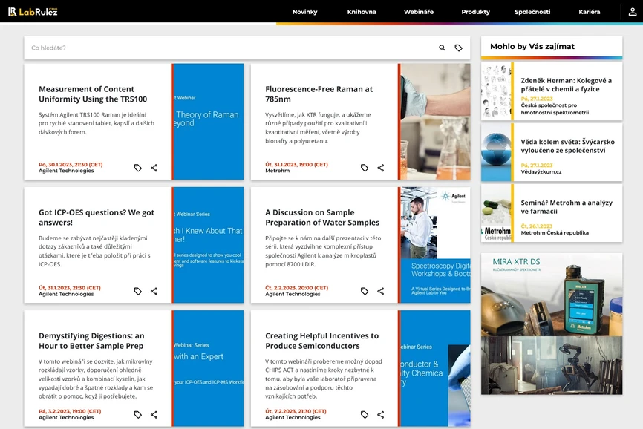Open the LabRulez logo home link
This screenshot has width=643, height=429.
pos(33,11)
